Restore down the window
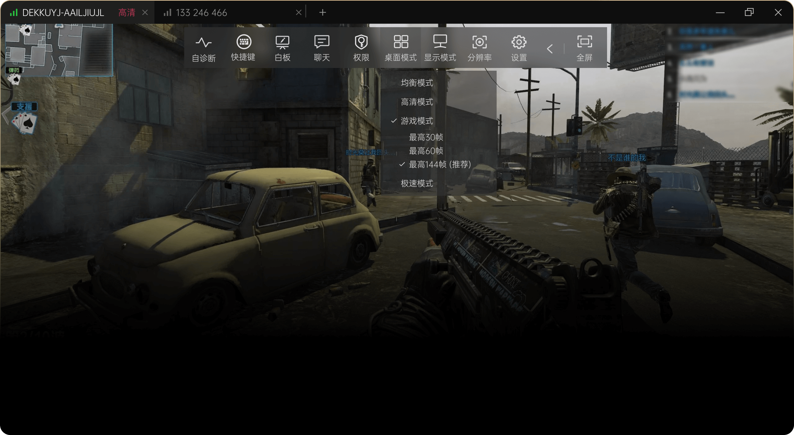 pos(749,13)
